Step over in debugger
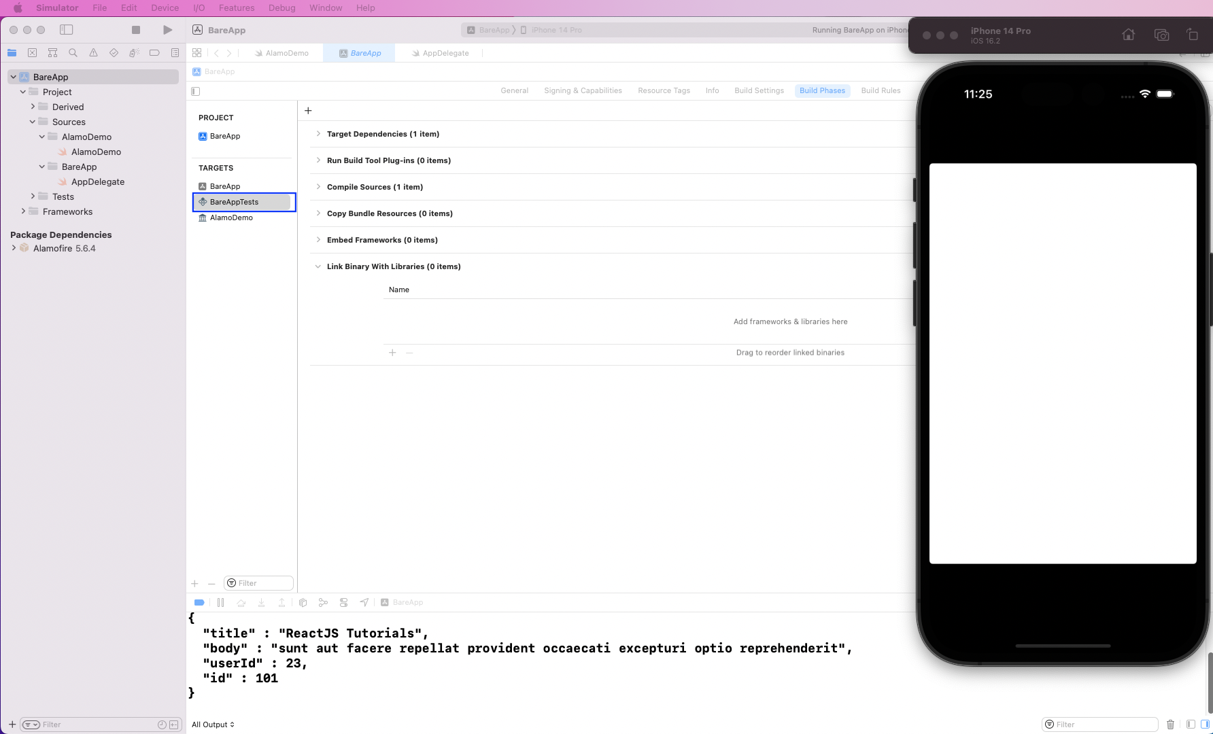1213x734 pixels. [241, 603]
